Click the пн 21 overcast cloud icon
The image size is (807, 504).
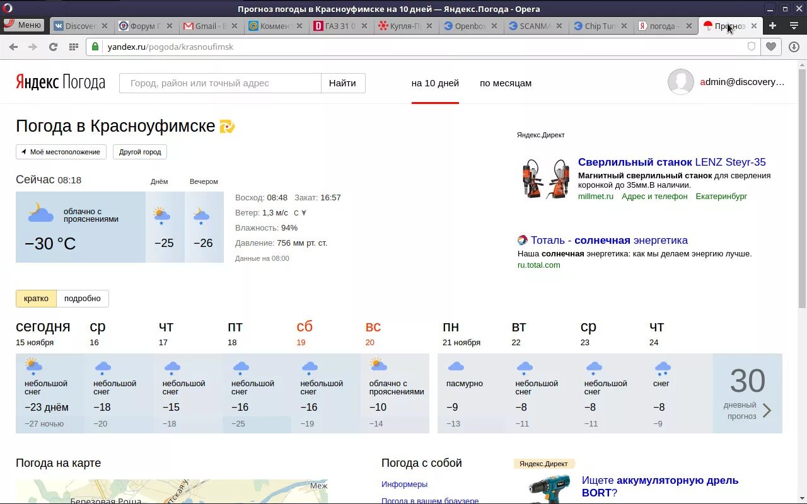click(x=455, y=366)
